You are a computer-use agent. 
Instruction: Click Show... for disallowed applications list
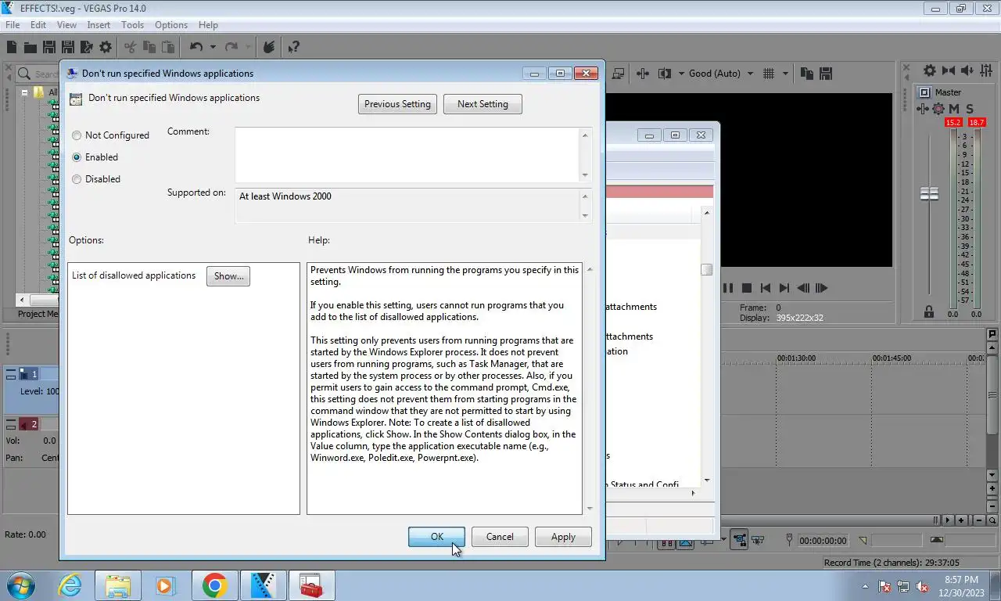point(228,276)
